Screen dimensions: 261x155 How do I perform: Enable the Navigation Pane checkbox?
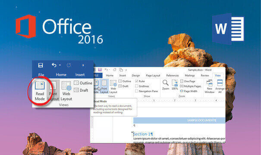137,91
